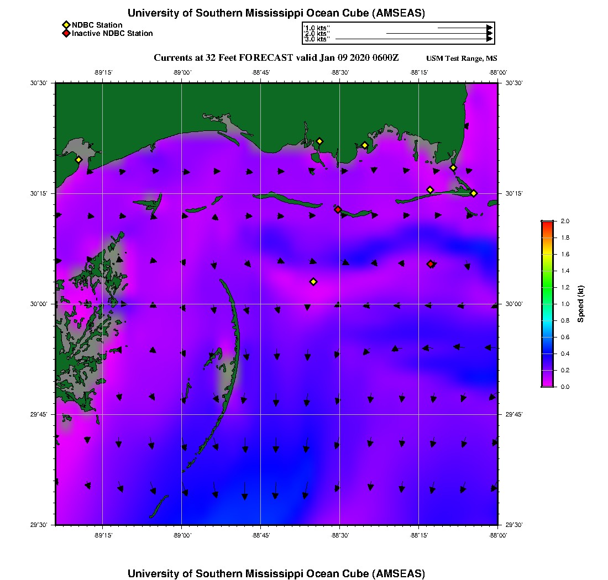This screenshot has height=580, width=608.
Task: Click the 'NDBC Station' legend label
Action: point(97,25)
